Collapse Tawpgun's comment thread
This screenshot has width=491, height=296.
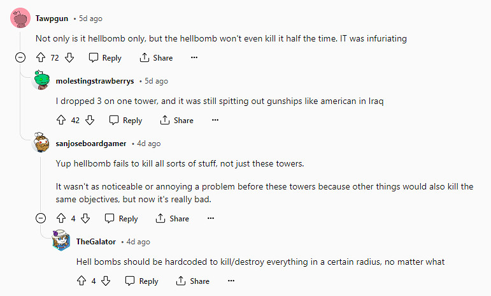[20, 58]
